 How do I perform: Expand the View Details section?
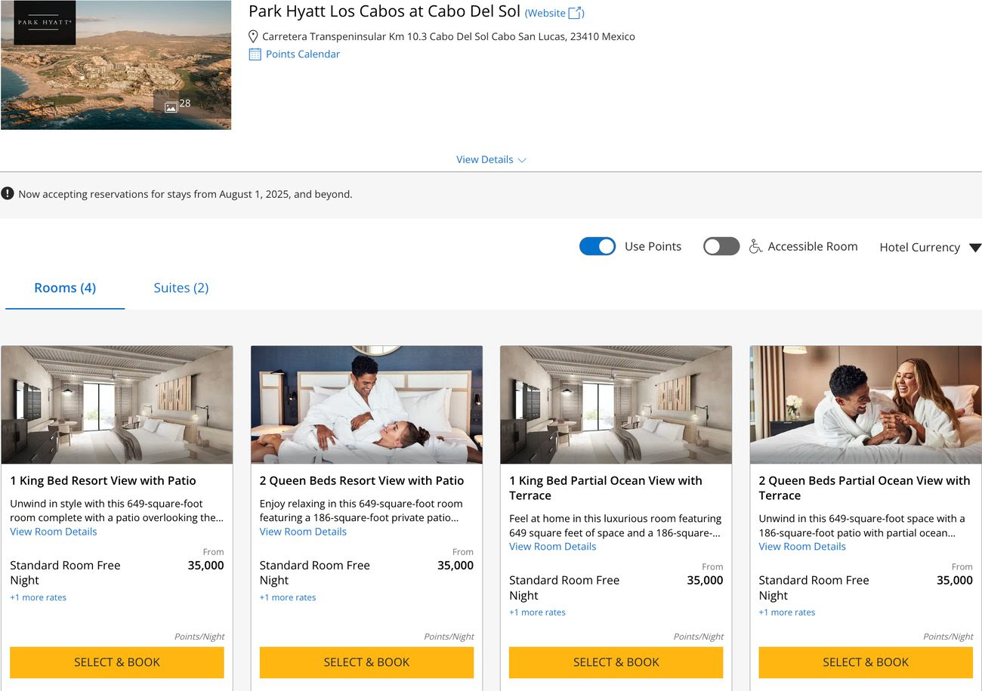tap(491, 159)
